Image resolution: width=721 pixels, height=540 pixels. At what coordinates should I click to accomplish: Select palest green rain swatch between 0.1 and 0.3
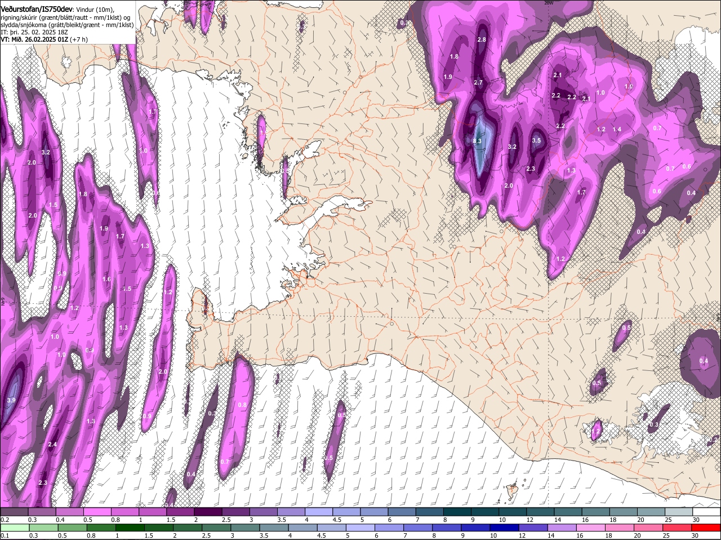click(14, 528)
